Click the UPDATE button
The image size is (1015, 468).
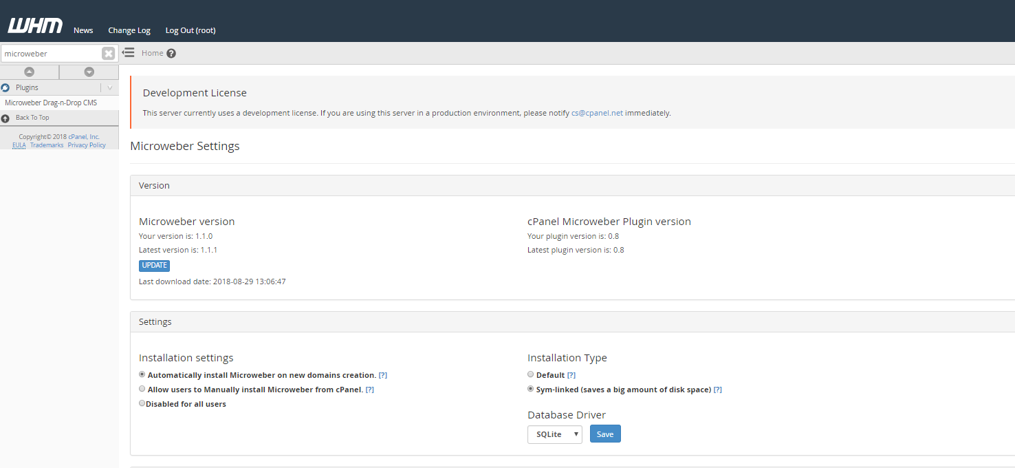(x=154, y=266)
